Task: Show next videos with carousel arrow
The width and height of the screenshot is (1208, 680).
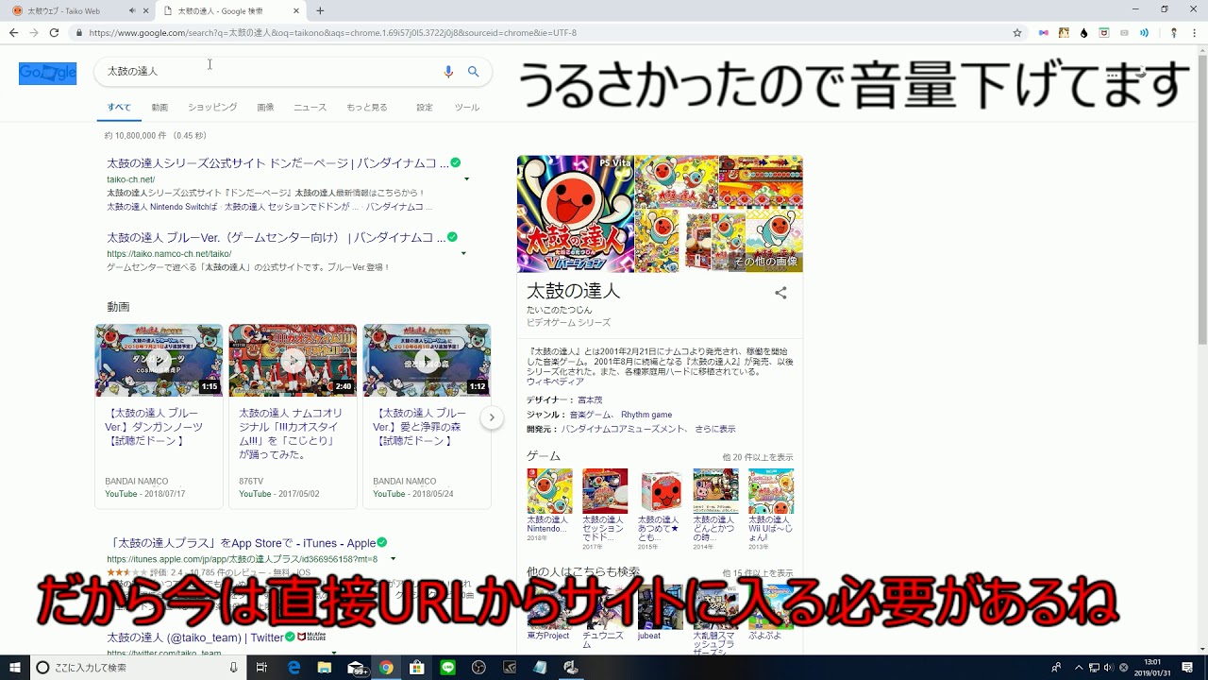Action: (492, 417)
